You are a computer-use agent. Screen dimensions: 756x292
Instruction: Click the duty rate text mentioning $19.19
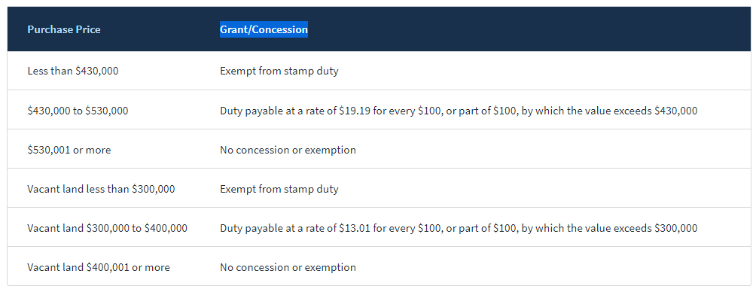459,111
